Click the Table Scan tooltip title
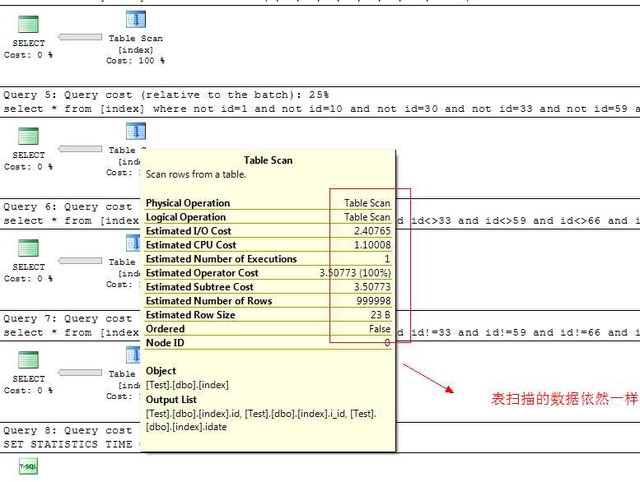 [x=269, y=160]
